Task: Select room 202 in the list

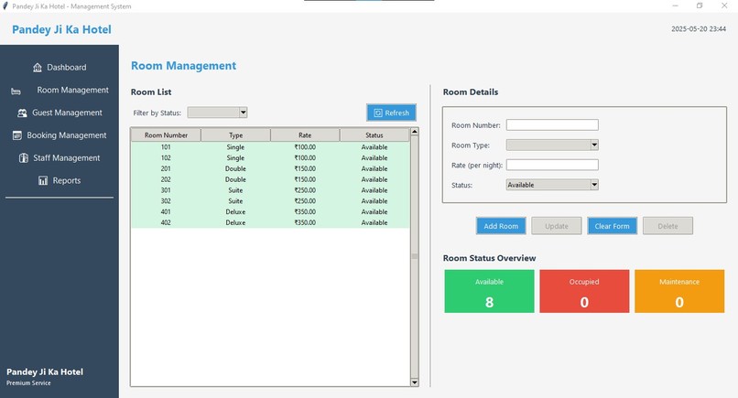Action: pos(270,179)
